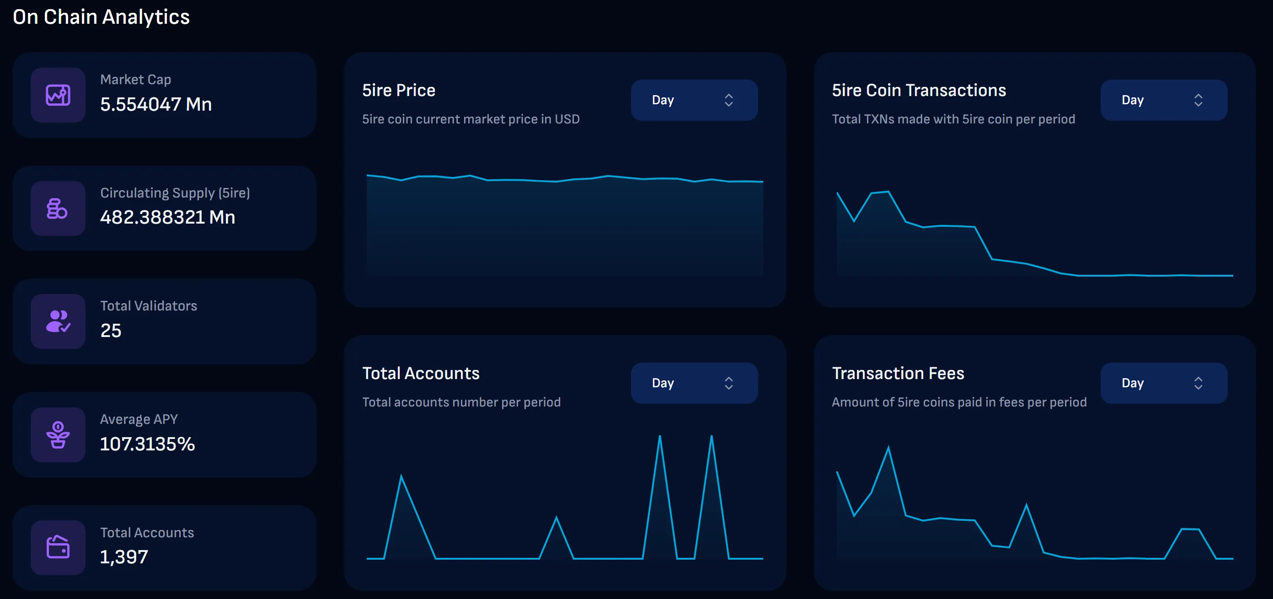This screenshot has height=599, width=1273.
Task: Click the Market Cap chart icon
Action: point(58,95)
